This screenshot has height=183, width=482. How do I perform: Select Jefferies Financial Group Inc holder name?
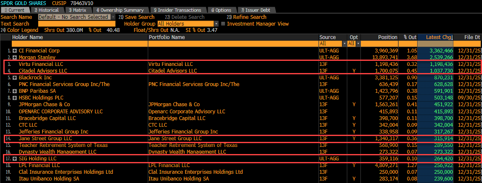pyautogui.click(x=53, y=131)
